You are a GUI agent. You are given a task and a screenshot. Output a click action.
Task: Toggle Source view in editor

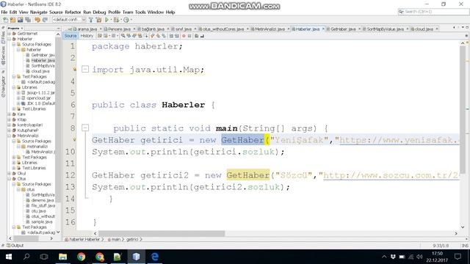(70, 36)
